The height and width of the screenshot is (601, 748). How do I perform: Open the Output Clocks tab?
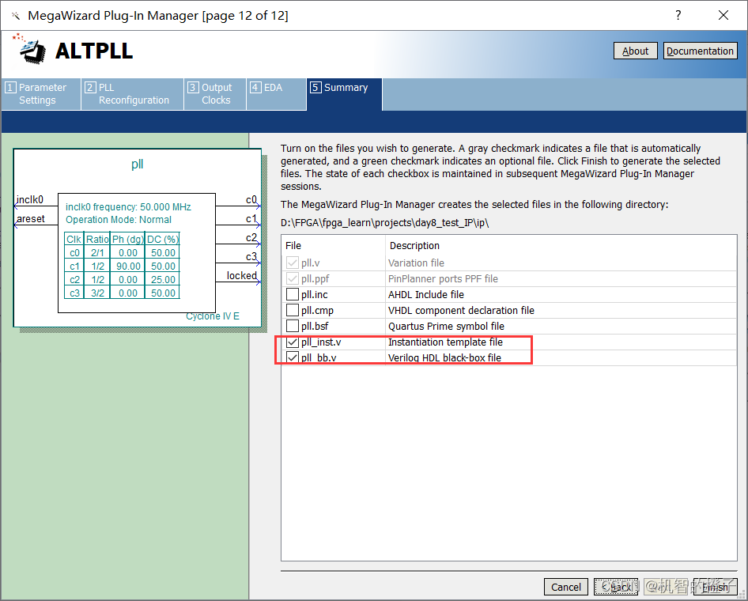tap(214, 94)
